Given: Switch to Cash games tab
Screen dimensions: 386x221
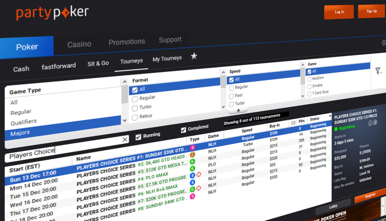Looking at the screenshot, I should pos(21,69).
